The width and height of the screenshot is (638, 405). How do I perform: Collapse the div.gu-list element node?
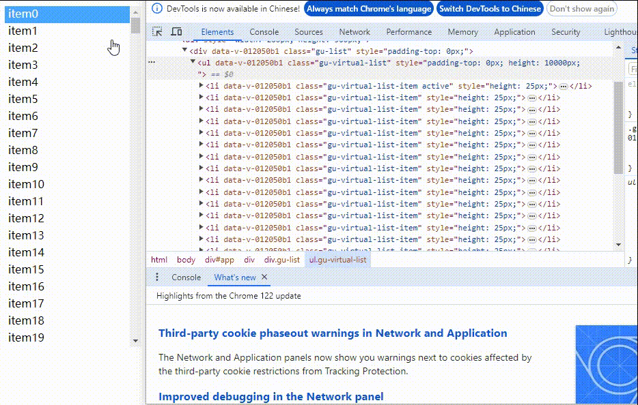(x=184, y=50)
